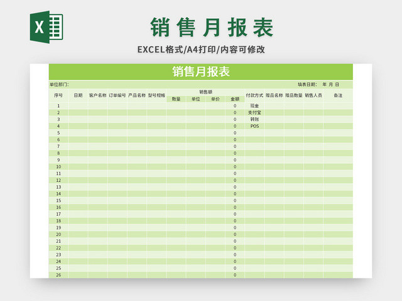This screenshot has height=301, width=402.
Task: Click the 单位部门: label
Action: coord(59,85)
